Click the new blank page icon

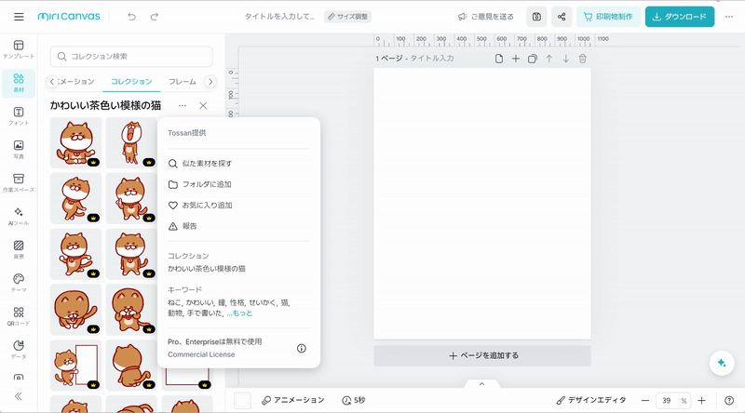499,59
